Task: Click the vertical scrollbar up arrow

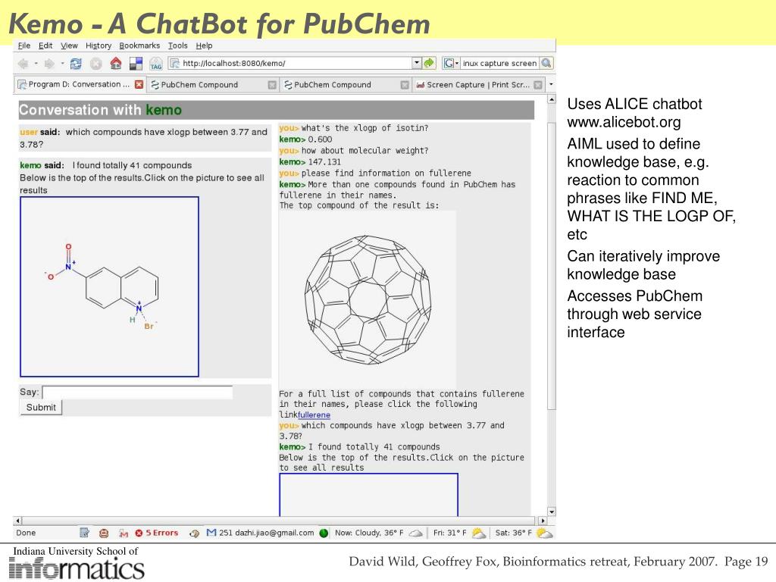Action: click(552, 99)
